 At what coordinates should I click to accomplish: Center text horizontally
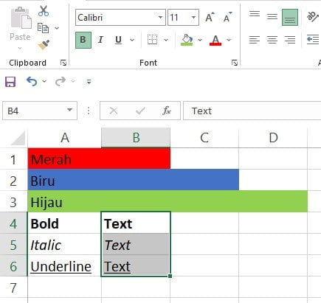[272, 40]
